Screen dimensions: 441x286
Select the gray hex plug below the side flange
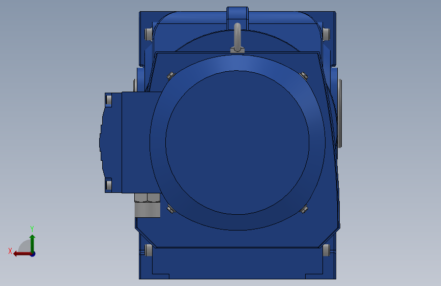[148, 205]
